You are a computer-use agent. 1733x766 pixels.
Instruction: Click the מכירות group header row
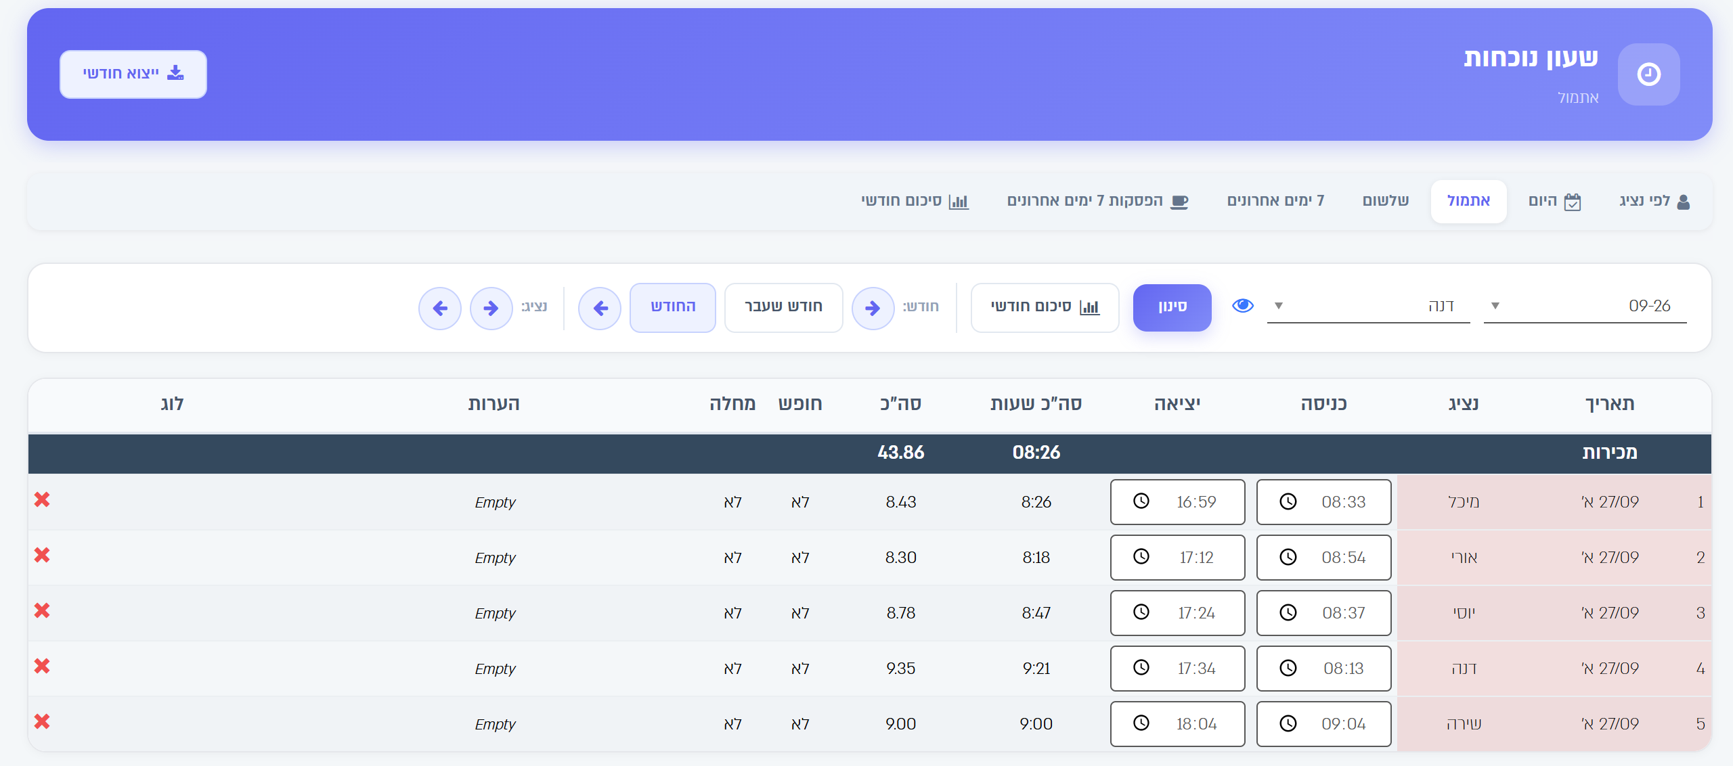point(870,453)
